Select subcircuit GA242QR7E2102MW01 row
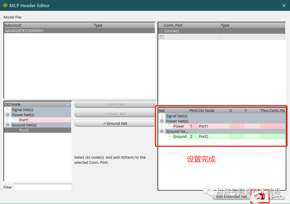290x204 pixels. tap(79, 31)
